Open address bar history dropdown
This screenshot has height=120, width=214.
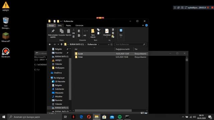109,44
